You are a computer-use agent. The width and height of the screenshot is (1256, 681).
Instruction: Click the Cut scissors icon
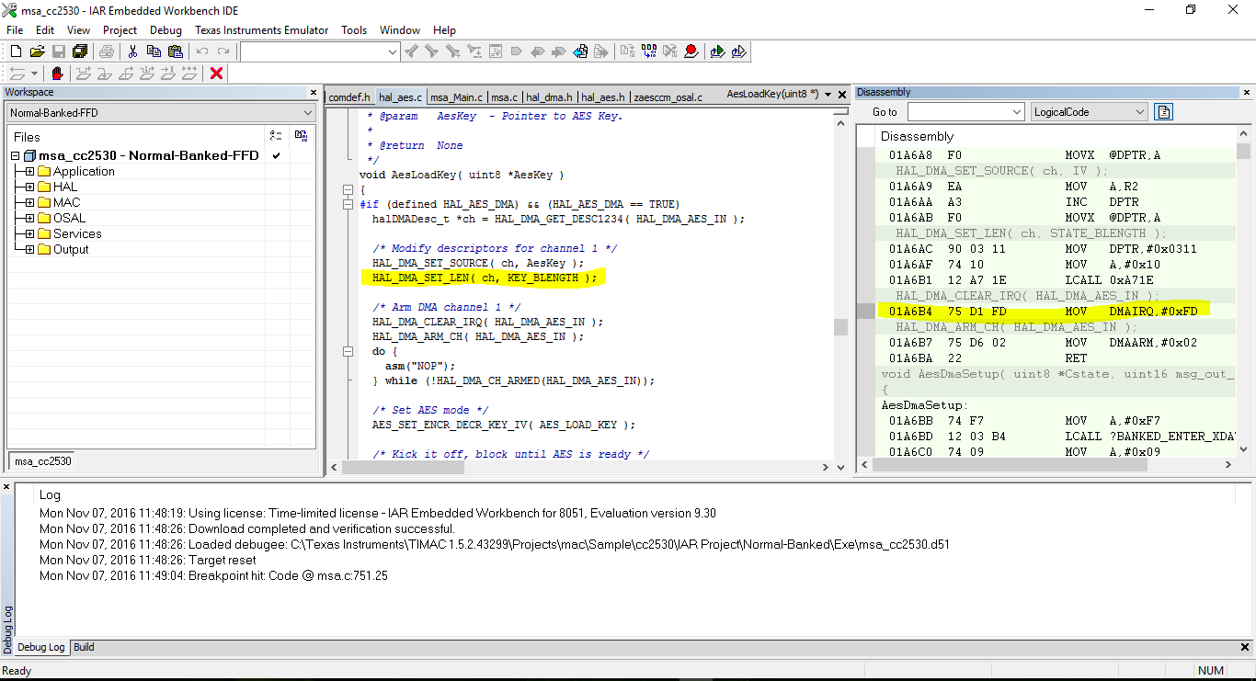click(132, 51)
